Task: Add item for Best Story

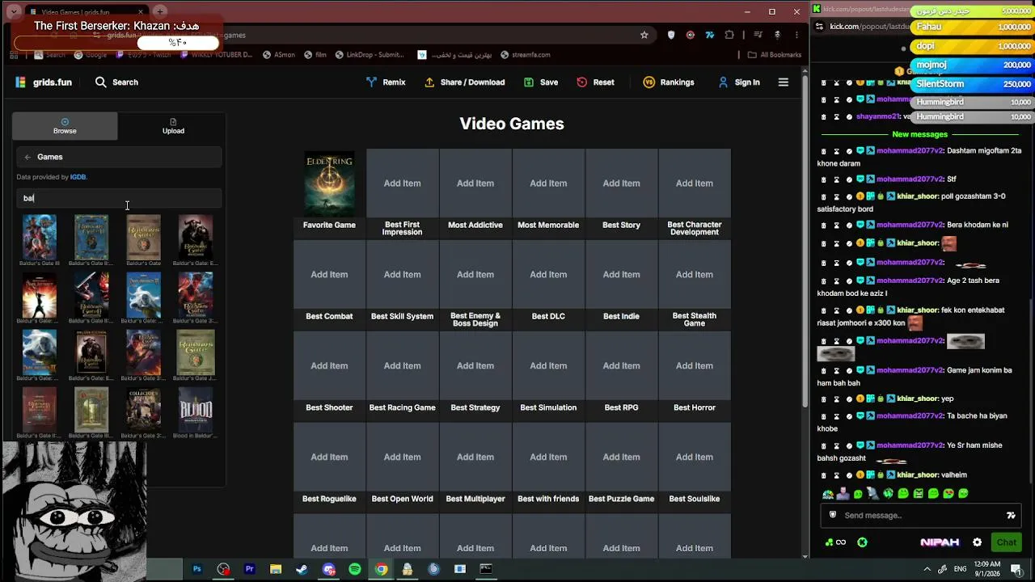Action: click(x=621, y=183)
